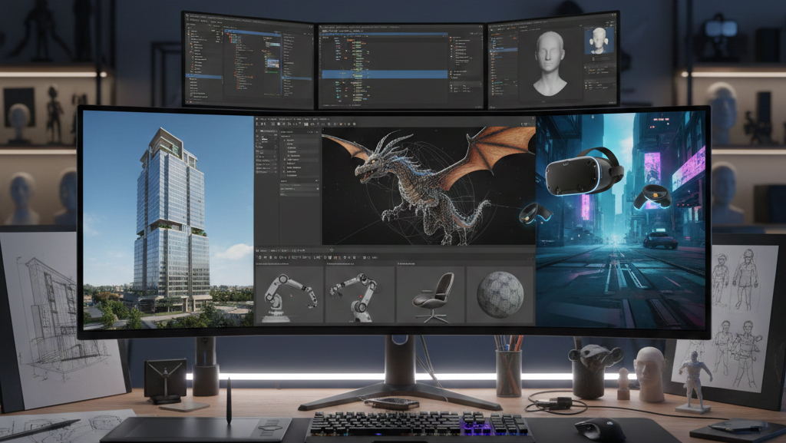786x443 pixels.
Task: Open the office chair model thumbnail
Action: (431, 295)
